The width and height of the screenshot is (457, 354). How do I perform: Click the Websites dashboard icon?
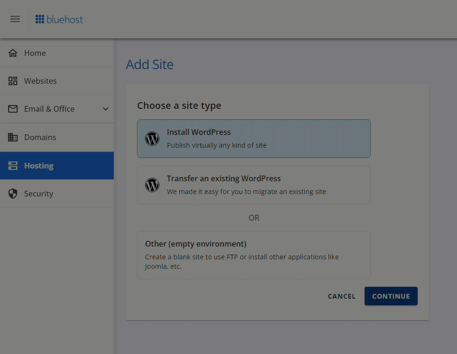pyautogui.click(x=13, y=81)
